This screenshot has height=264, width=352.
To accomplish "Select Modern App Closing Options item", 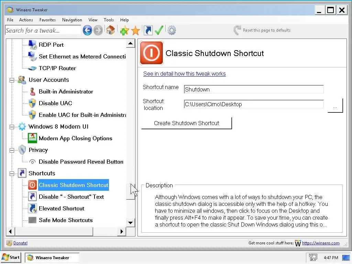I will coord(75,138).
